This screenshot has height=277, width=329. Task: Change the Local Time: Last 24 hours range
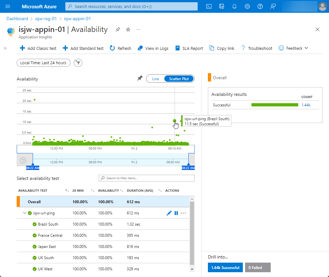(44, 63)
